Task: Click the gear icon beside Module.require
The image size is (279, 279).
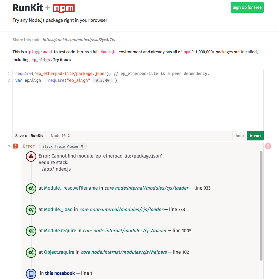Action: 31,231
